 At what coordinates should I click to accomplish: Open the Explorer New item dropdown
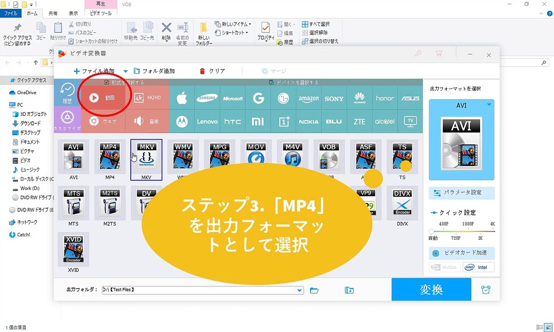pos(233,24)
